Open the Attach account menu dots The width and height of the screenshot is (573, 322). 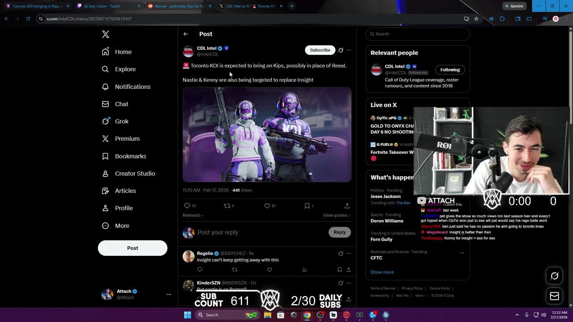click(x=168, y=294)
